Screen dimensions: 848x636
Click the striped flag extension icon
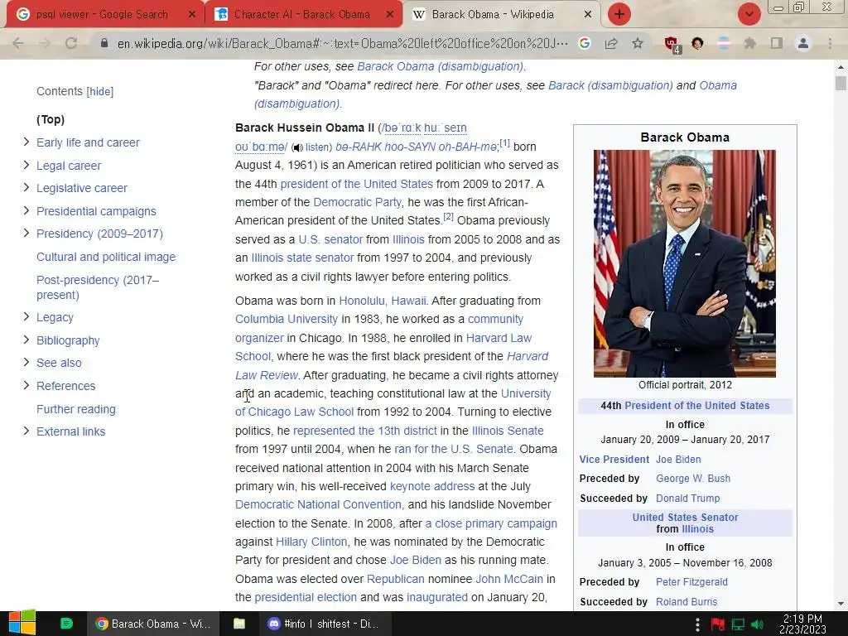[x=724, y=43]
